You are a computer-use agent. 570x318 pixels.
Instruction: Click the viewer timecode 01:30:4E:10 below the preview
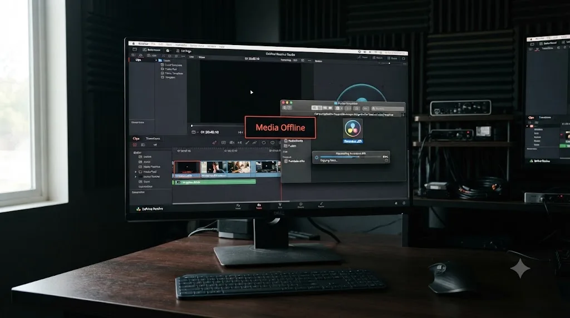209,132
